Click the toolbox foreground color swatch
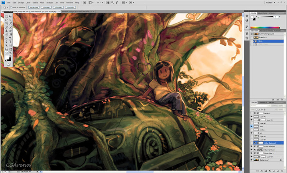This screenshot has width=287, height=173. [7, 58]
